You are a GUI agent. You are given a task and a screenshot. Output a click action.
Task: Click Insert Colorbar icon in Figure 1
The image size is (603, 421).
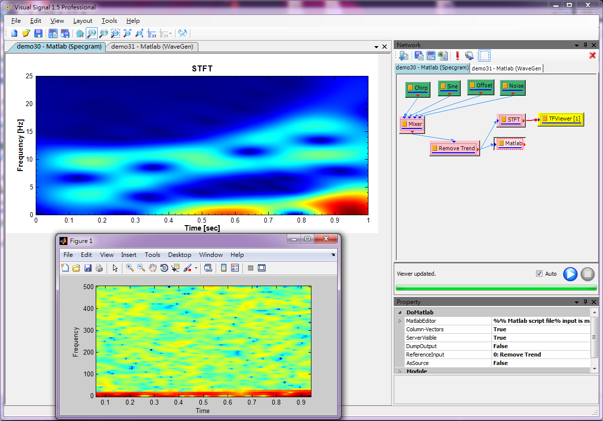(x=224, y=268)
